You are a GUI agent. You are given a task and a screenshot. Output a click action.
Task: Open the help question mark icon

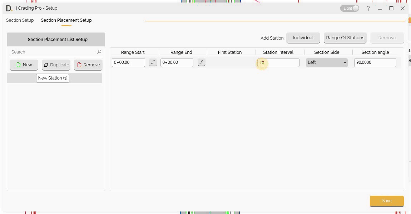tap(368, 8)
